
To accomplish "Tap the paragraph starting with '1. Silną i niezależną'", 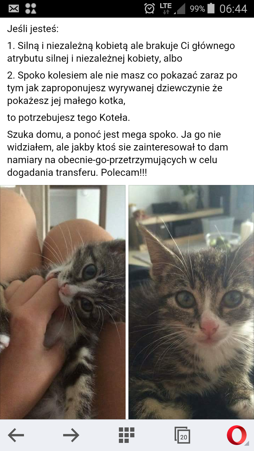I will pos(121,52).
